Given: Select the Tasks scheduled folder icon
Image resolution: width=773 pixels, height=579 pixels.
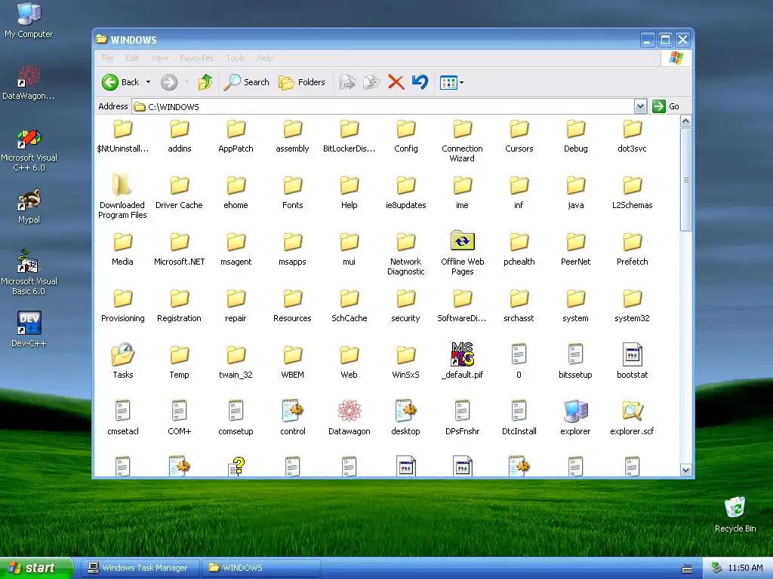Looking at the screenshot, I should (x=122, y=354).
